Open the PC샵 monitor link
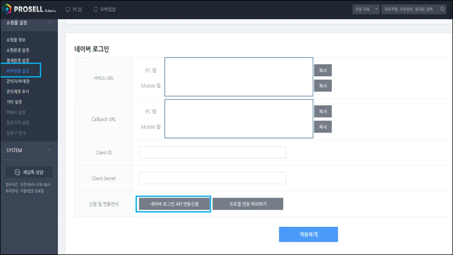453x255 pixels. point(74,9)
